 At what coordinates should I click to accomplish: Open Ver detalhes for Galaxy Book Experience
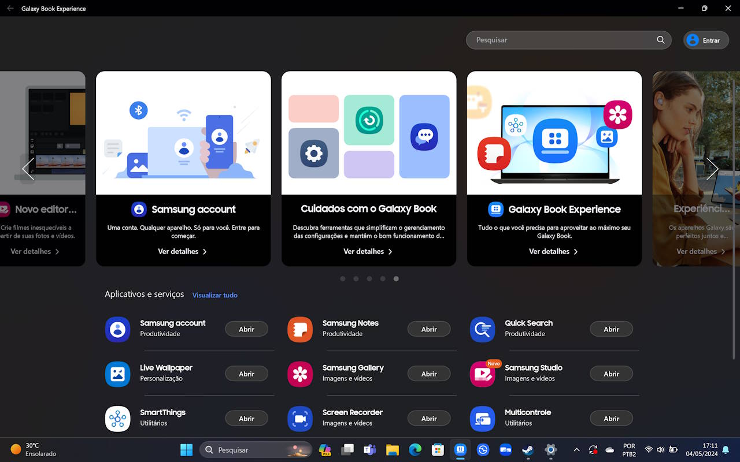point(554,252)
